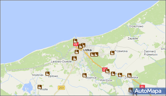This screenshot has width=166, height=96.
Task: Click the church icon above Modła label
Action: (x=40, y=87)
